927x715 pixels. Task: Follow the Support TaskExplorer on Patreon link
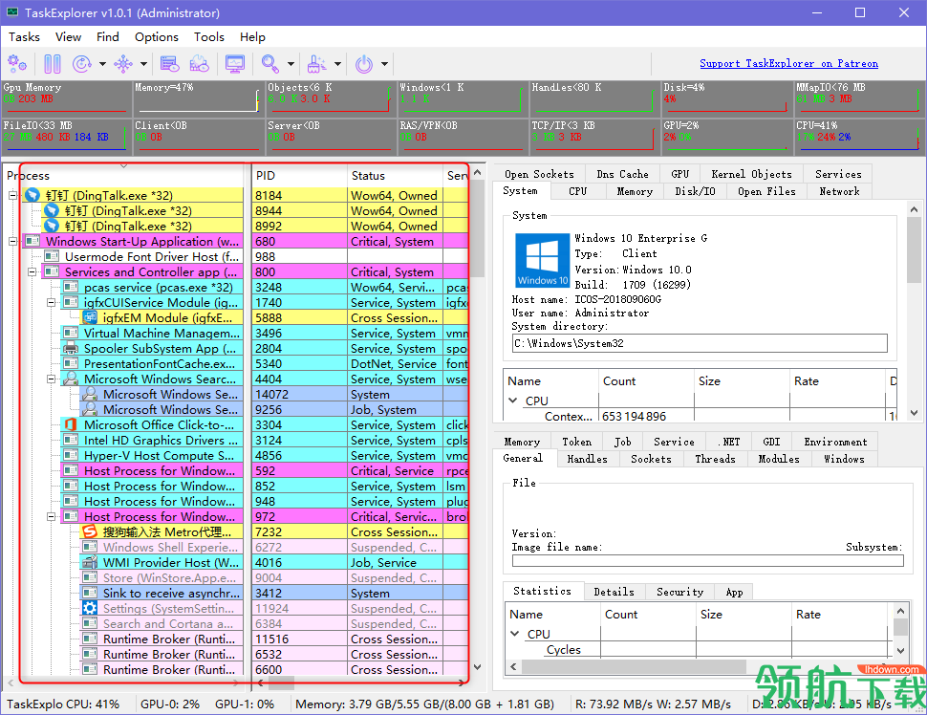point(788,63)
